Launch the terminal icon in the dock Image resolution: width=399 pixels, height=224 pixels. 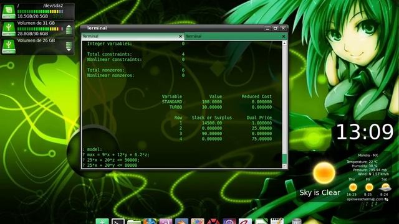click(118, 222)
